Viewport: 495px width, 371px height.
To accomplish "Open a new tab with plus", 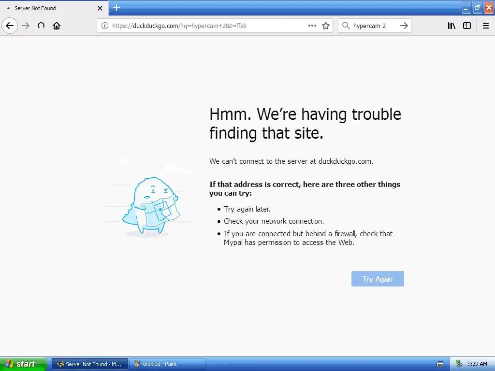I will (116, 8).
